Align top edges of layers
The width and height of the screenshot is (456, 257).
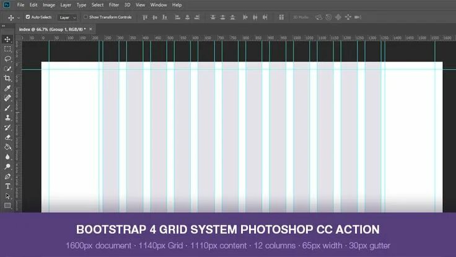(145, 17)
